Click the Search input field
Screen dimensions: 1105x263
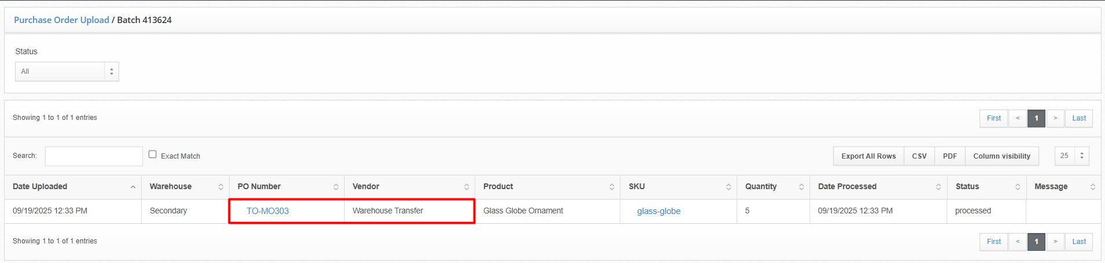[94, 156]
